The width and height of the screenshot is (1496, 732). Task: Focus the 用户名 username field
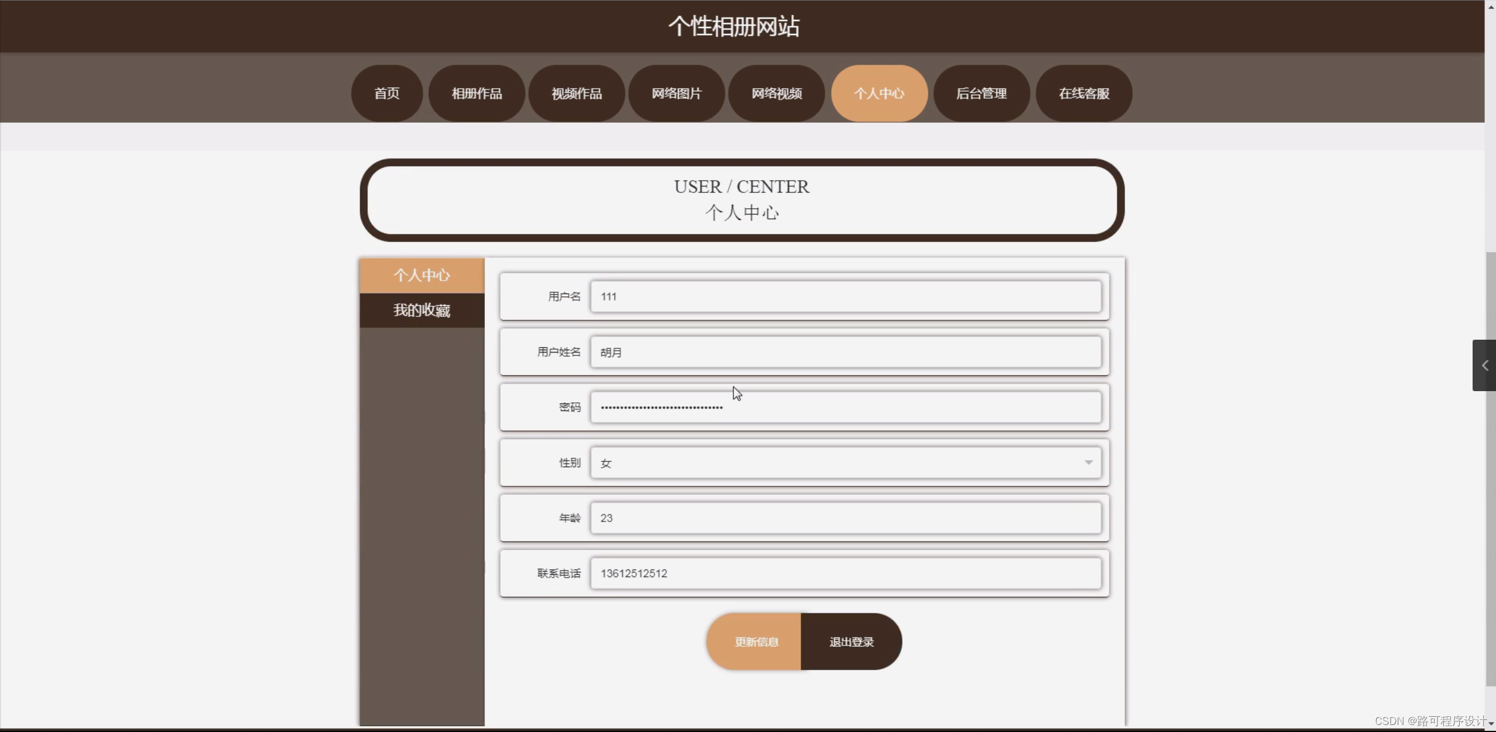(x=844, y=296)
